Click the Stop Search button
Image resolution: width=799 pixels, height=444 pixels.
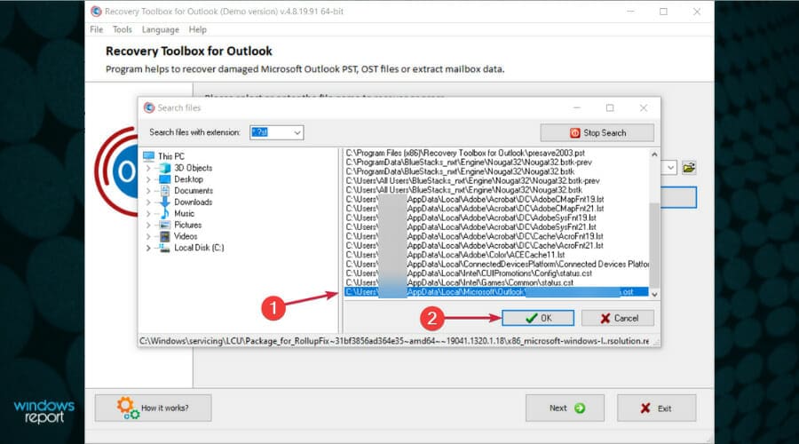[597, 132]
